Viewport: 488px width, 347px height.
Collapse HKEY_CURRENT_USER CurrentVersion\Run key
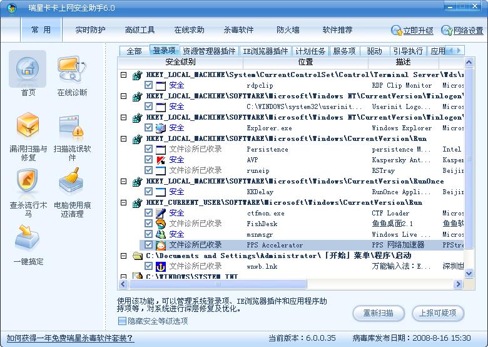pyautogui.click(x=123, y=202)
